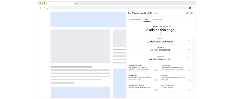This screenshot has width=234, height=99.
Task: Click '2 ad platform companies' text
Action: (160, 42)
